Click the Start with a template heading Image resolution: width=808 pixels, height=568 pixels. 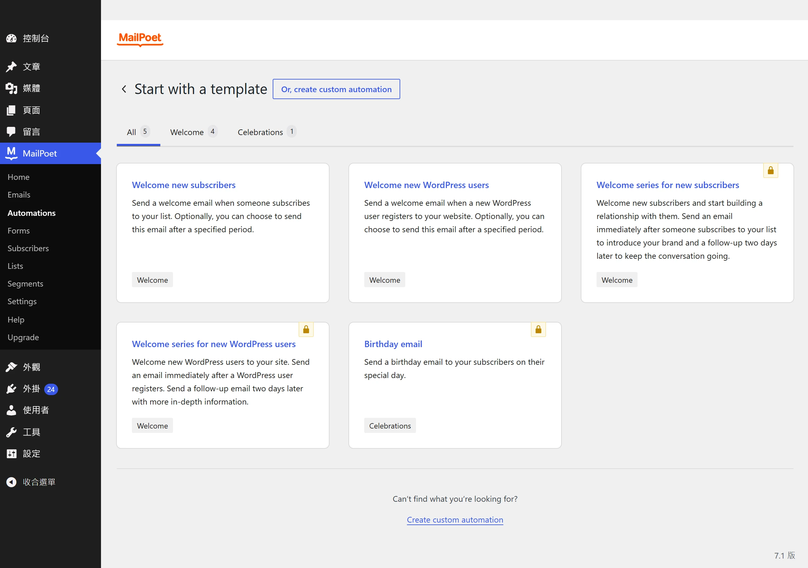coord(201,89)
